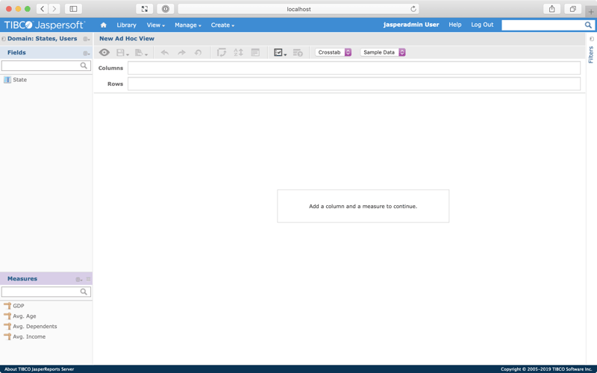Click the Measures panel header
The height and width of the screenshot is (373, 597).
46,278
